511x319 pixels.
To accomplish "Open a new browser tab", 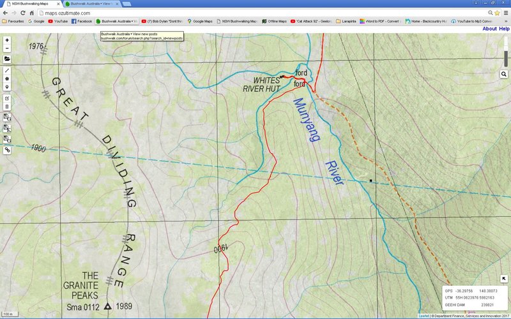I will pos(126,4).
